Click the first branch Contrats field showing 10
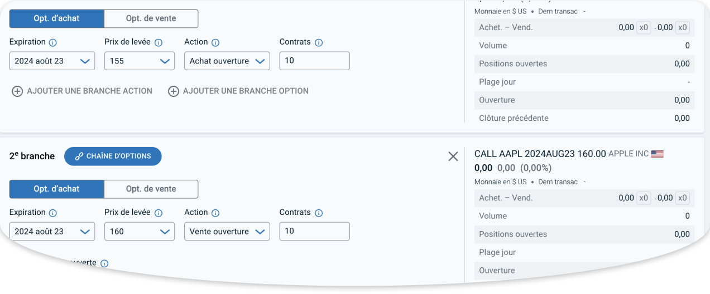Image resolution: width=710 pixels, height=294 pixels. point(314,61)
